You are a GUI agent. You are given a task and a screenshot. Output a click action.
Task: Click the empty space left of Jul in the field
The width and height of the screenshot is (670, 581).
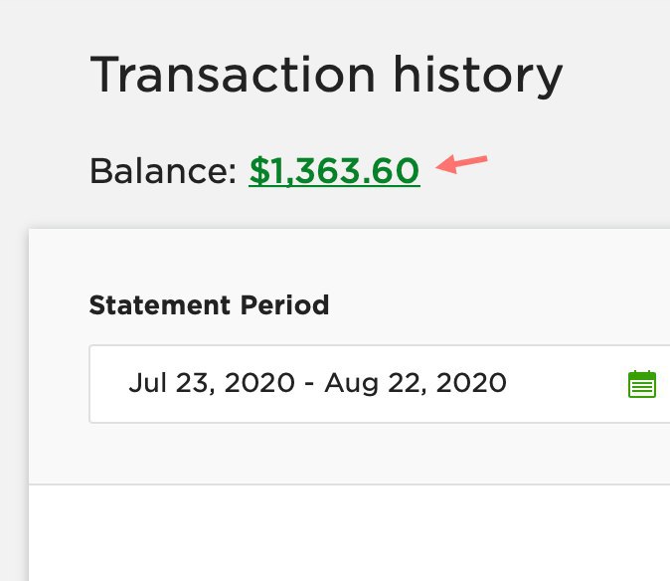[109, 383]
